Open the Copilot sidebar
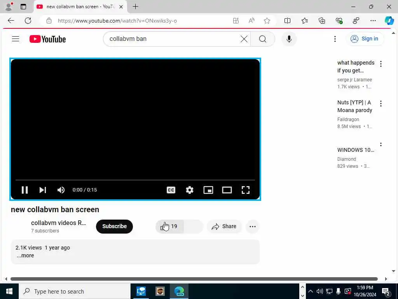The height and width of the screenshot is (299, 398). point(389,21)
